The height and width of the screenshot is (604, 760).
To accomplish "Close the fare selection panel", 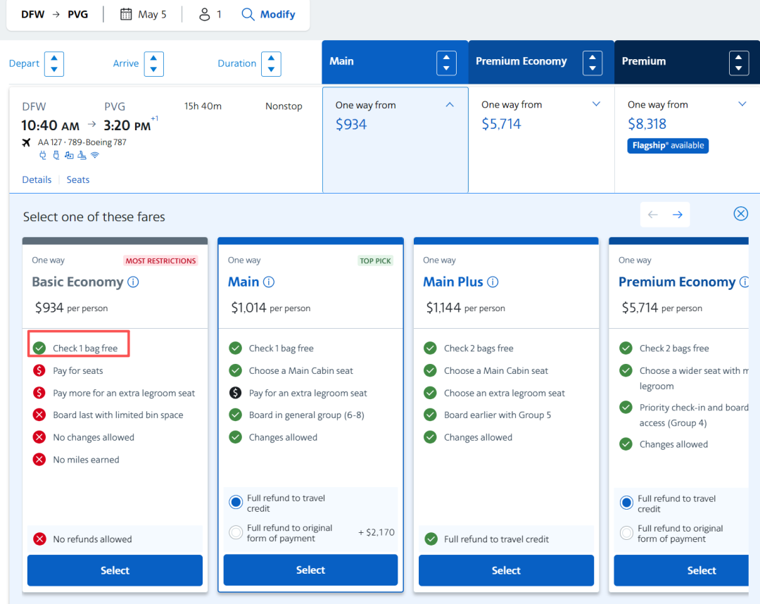I will click(740, 214).
